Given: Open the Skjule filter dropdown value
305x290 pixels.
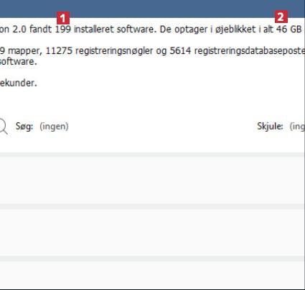Looking at the screenshot, I should [x=297, y=126].
